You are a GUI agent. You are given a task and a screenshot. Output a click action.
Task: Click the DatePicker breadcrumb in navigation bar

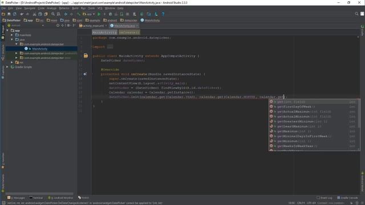[x=11, y=20]
